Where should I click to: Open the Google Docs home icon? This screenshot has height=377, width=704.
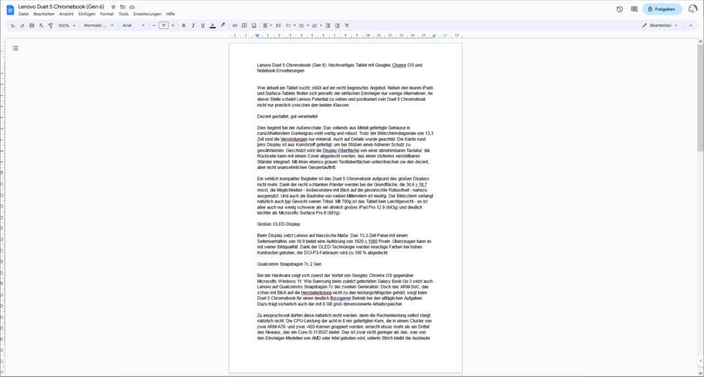tap(10, 9)
